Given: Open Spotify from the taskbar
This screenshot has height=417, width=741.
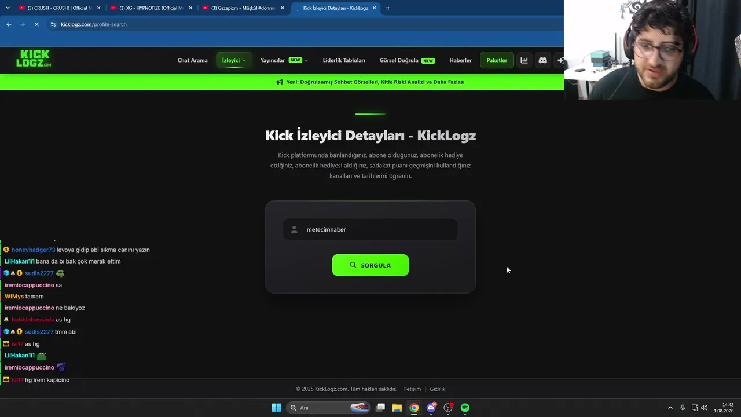Looking at the screenshot, I should [x=465, y=408].
